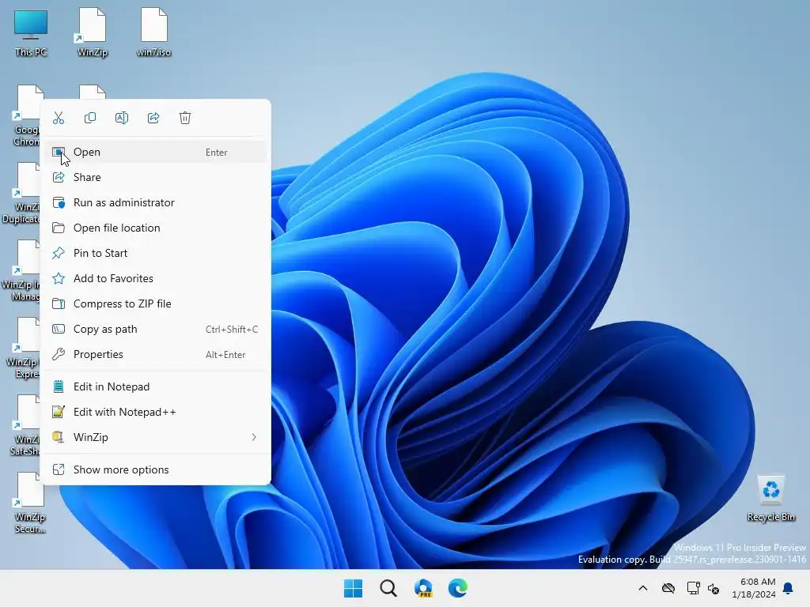Click the cloud sync tray icon
This screenshot has height=607, width=810.
(668, 588)
